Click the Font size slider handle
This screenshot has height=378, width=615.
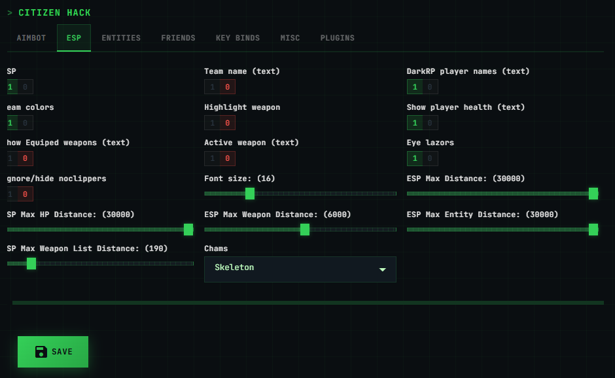click(250, 194)
